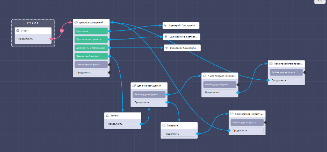
Task: Select the Сценарий: Про авторо... node
Action: pos(182,37)
